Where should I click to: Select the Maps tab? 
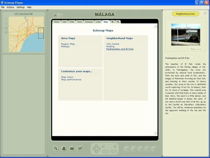(x=106, y=22)
